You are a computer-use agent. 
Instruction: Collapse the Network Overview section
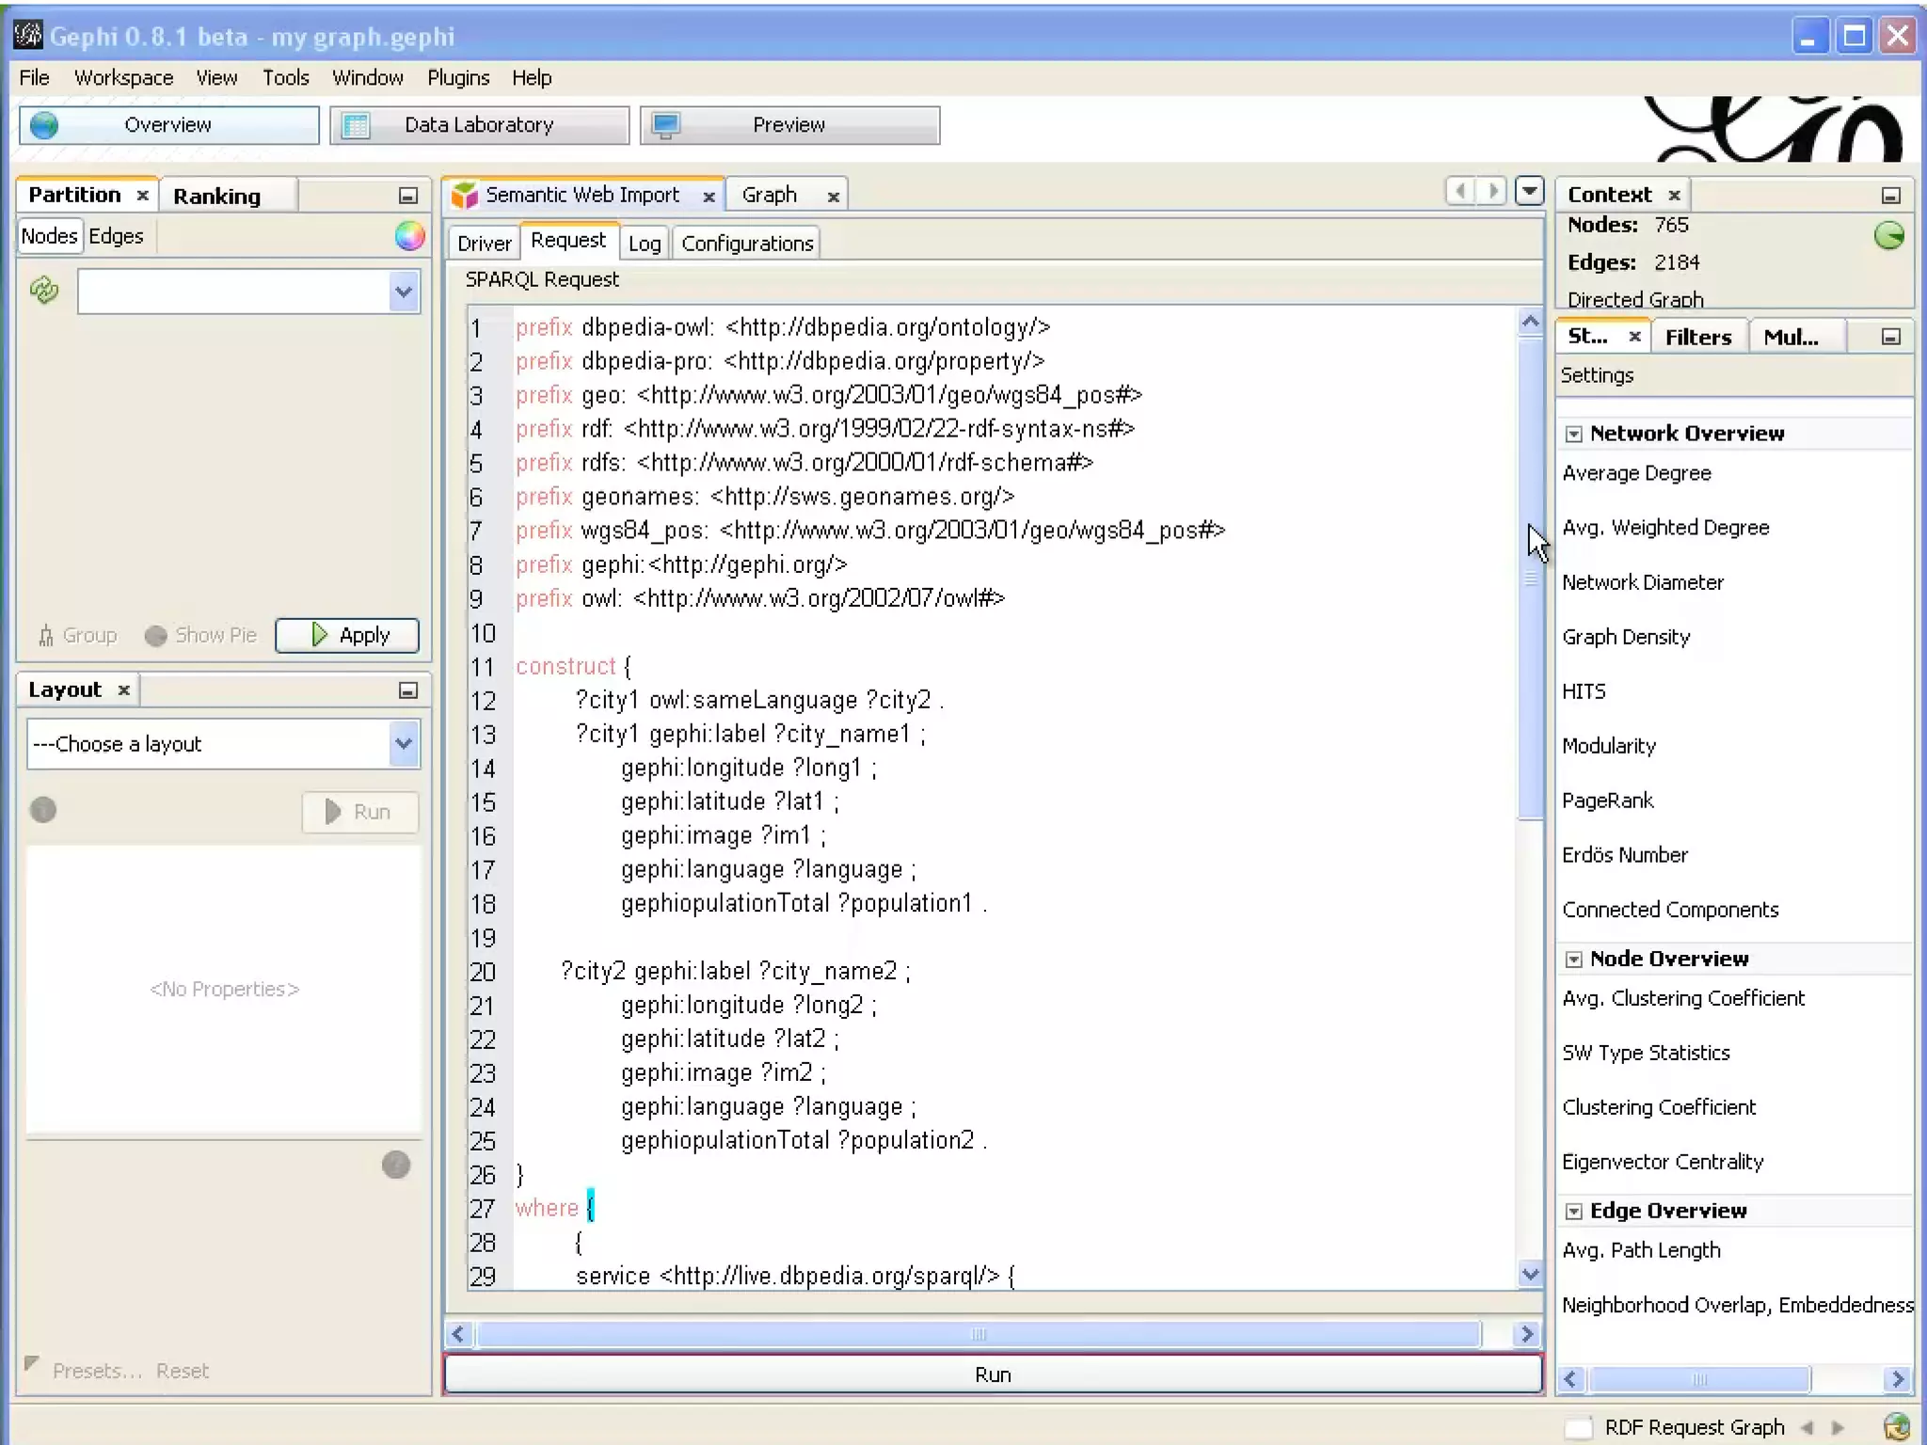(x=1573, y=434)
